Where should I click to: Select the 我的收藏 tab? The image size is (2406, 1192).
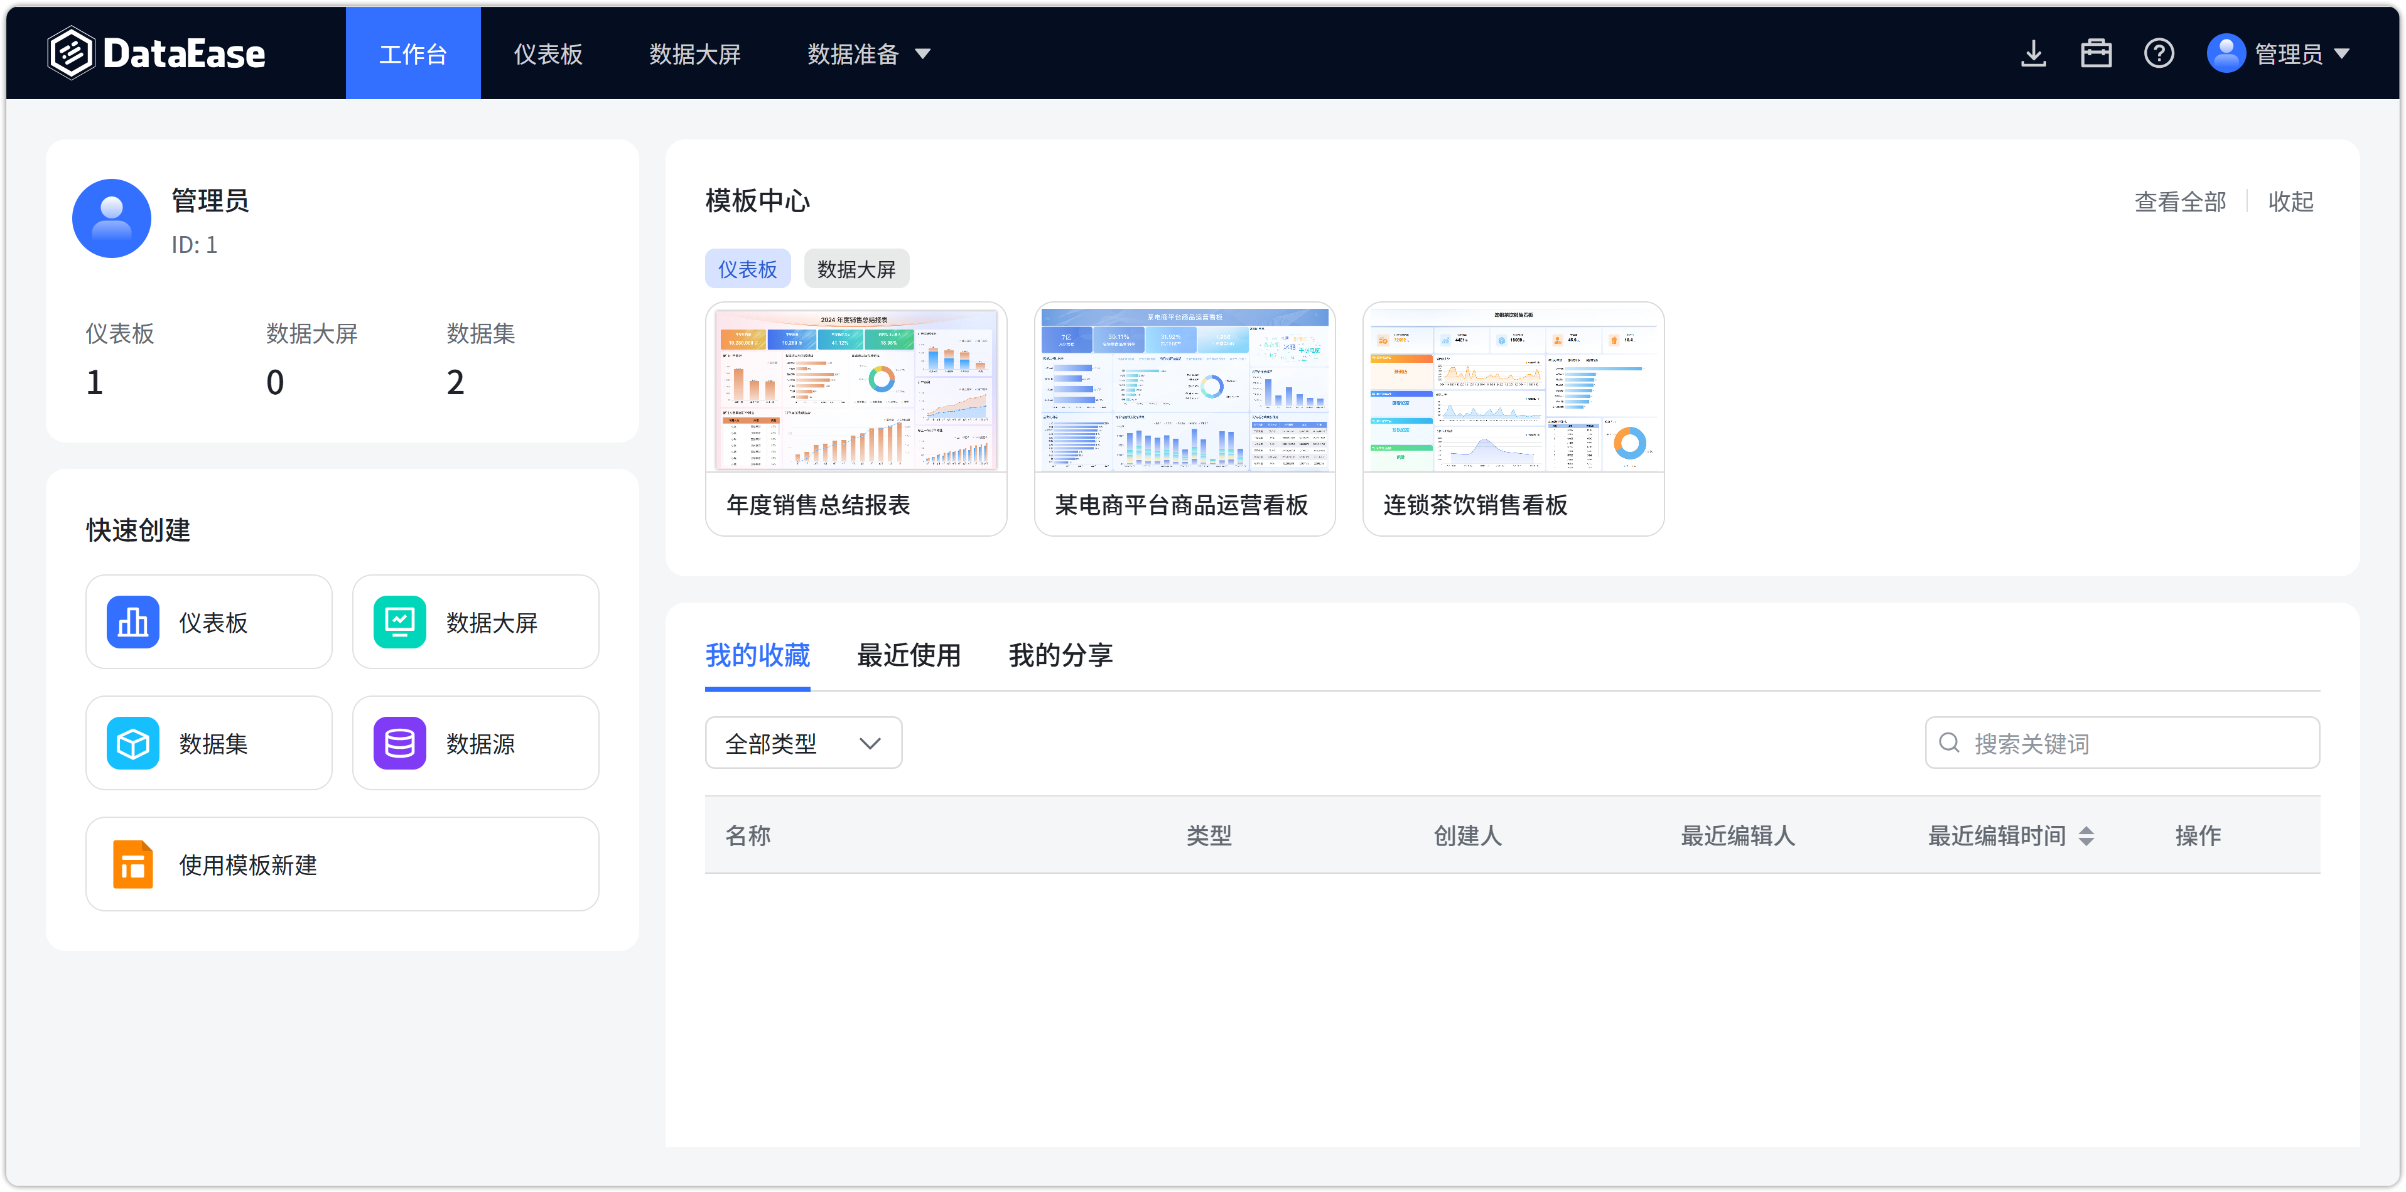coord(757,655)
